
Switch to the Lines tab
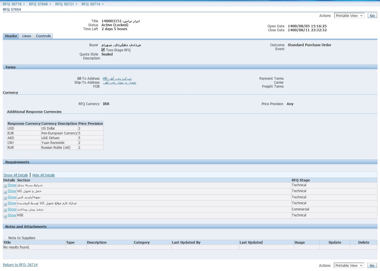point(26,36)
